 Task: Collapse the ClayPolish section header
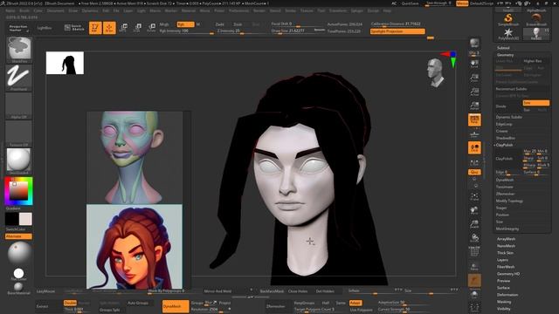504,146
